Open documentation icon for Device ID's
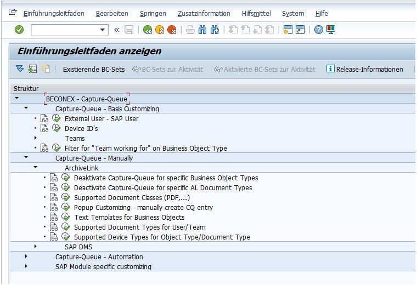 tap(44, 128)
